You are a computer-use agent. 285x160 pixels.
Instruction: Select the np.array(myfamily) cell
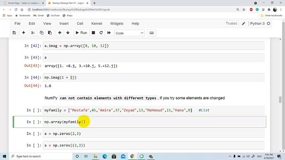pyautogui.click(x=154, y=122)
